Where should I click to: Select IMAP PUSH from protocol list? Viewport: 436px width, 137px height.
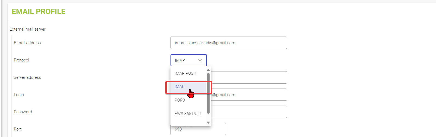point(188,73)
